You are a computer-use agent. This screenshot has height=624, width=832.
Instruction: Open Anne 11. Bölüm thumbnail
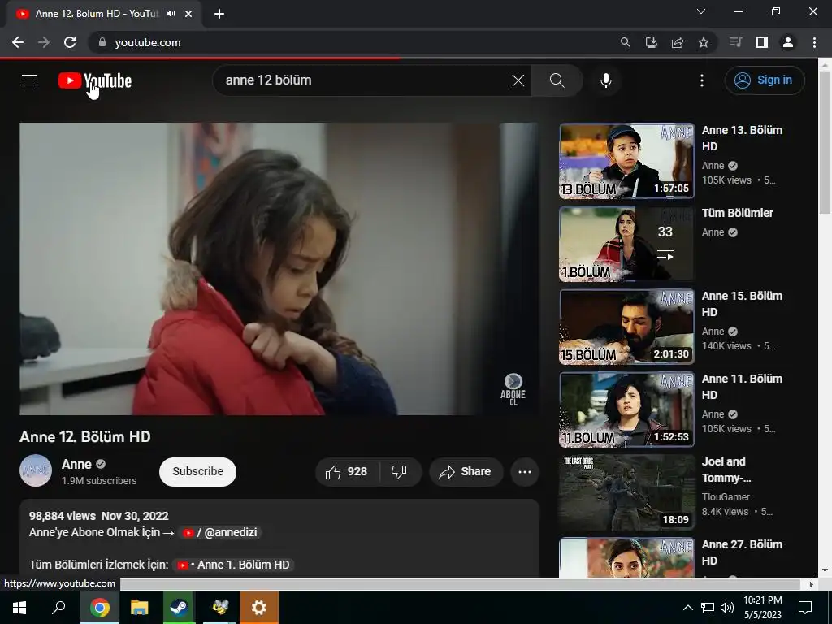point(626,409)
